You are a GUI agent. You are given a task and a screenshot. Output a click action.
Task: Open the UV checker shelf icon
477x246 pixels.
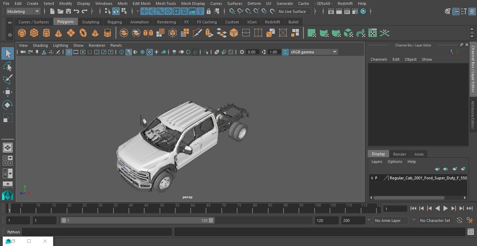coord(373,33)
